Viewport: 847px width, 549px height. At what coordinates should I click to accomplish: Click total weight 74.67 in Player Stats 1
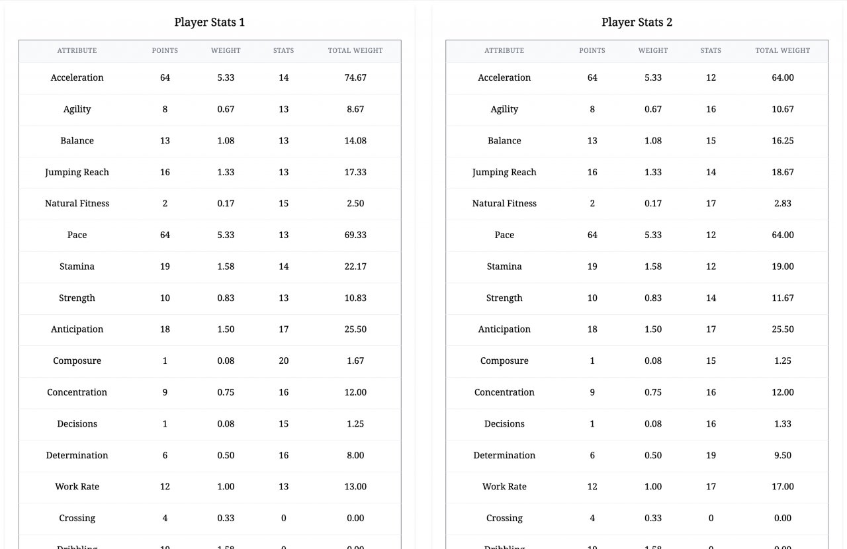[355, 77]
